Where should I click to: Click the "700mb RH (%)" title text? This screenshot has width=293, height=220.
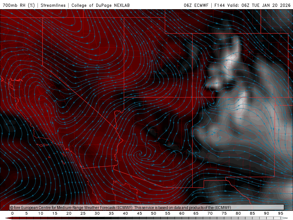19,5
